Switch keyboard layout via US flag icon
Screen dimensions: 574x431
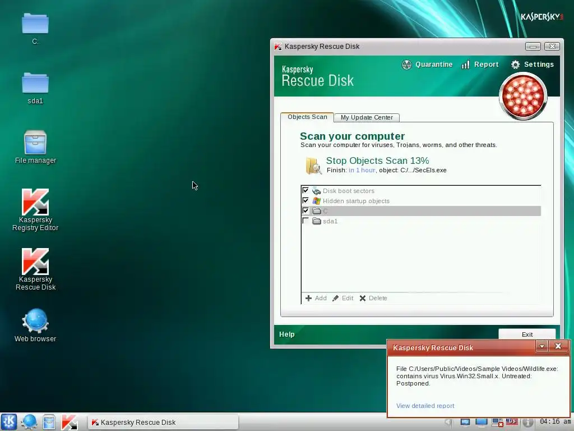point(512,422)
